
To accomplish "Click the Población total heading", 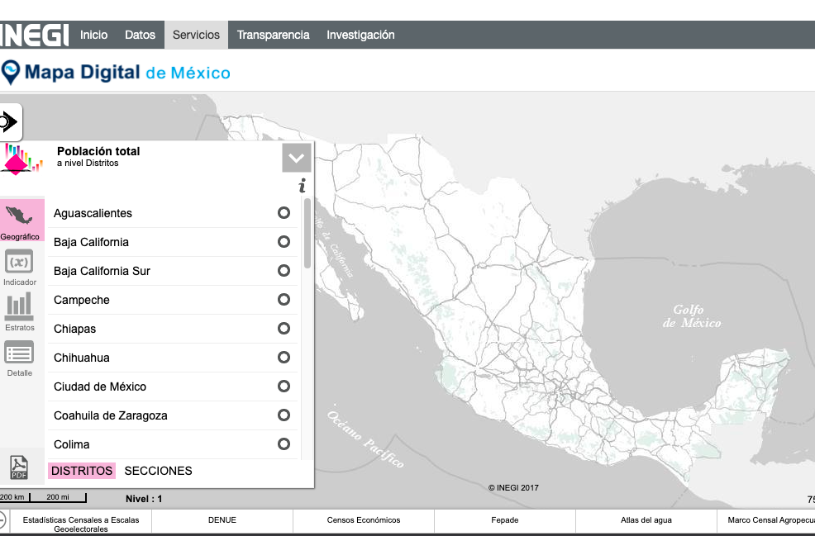I will [98, 151].
